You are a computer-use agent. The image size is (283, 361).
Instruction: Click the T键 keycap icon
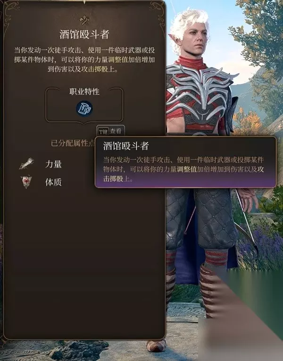pos(103,131)
